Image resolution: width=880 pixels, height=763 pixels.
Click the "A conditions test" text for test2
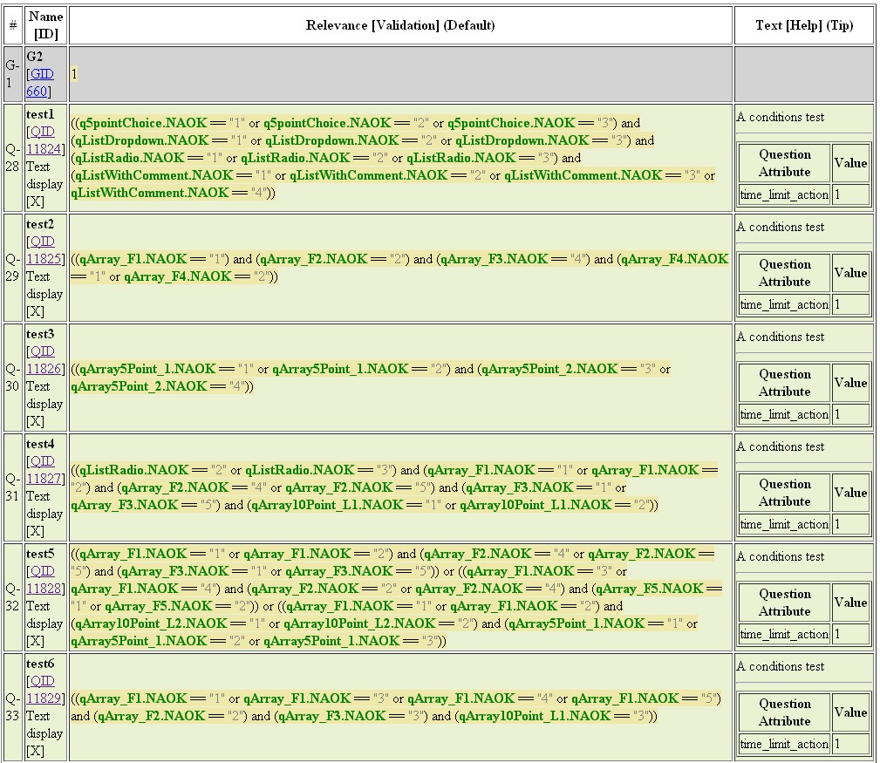pos(781,227)
